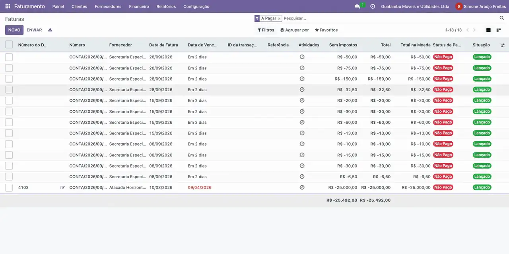Click activity clock in the R$ -150,00 row
The image size is (509, 254).
pyautogui.click(x=302, y=79)
